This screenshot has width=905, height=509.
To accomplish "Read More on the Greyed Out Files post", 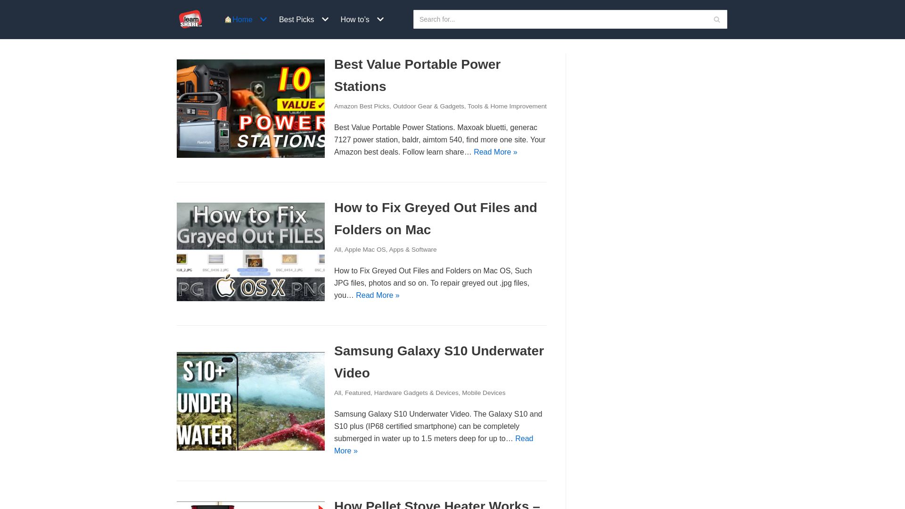I will (x=377, y=296).
